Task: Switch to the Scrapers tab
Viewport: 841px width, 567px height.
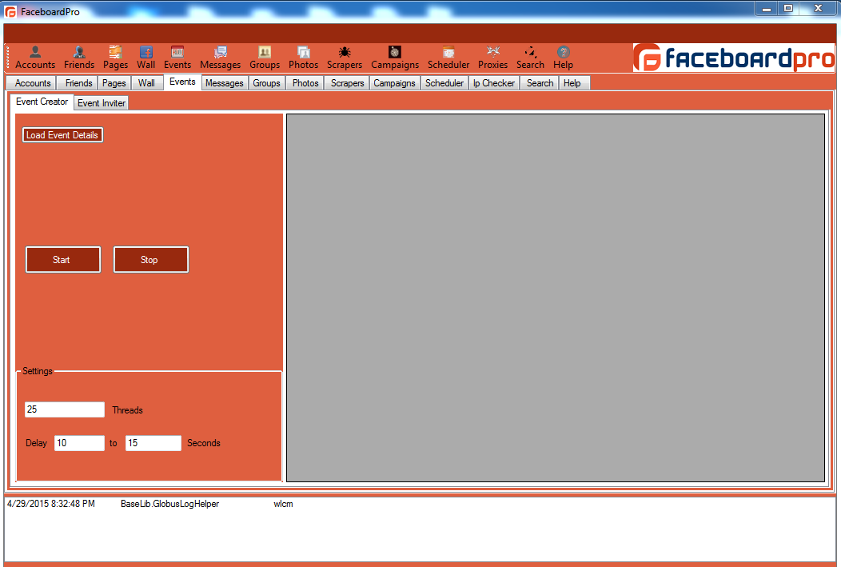Action: coord(347,83)
